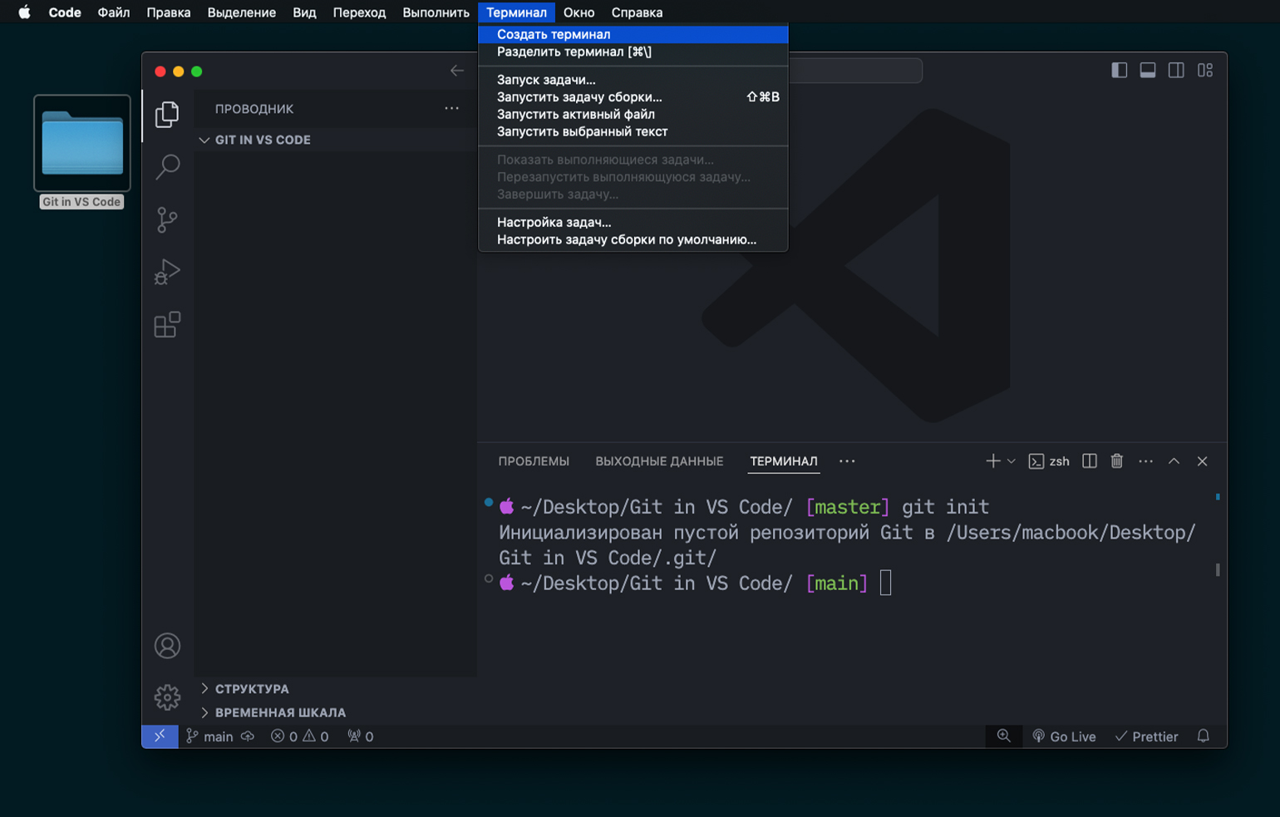Select Разделить терминал menu entry
Screen dimensions: 1280x817
[633, 52]
